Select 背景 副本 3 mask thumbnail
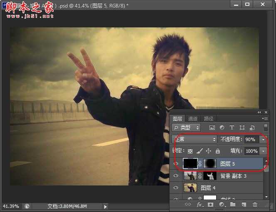Screen dimensions: 276x212 (x=210, y=175)
